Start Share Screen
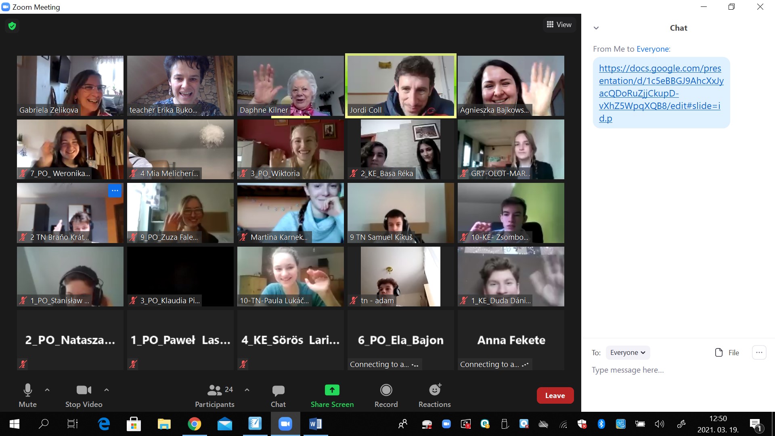 tap(332, 396)
